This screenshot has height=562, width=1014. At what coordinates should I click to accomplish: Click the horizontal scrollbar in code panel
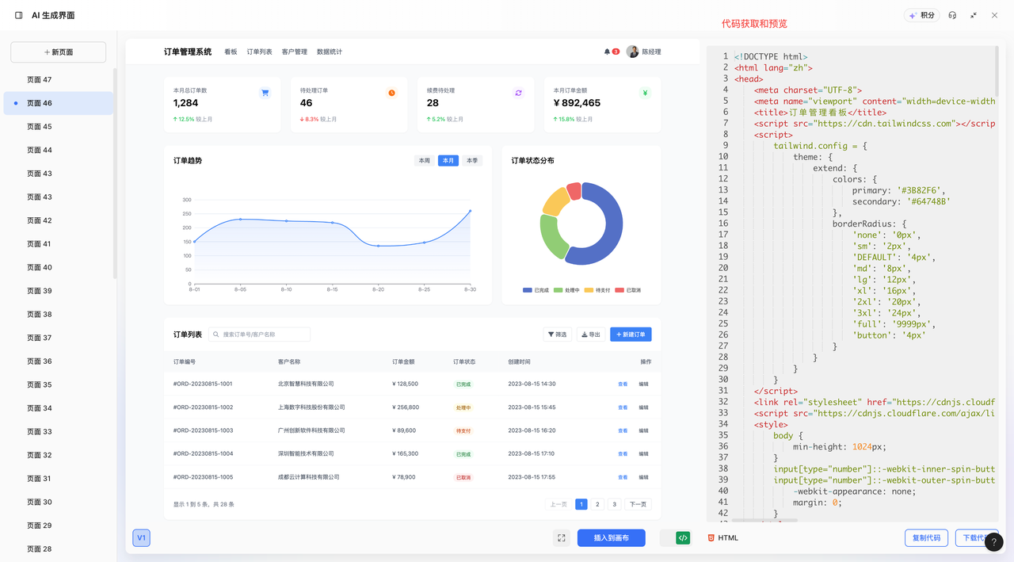point(764,521)
